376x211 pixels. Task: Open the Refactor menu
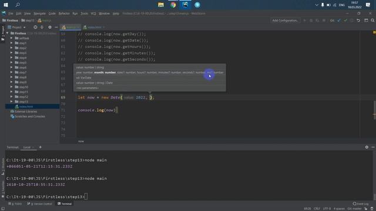[64, 13]
